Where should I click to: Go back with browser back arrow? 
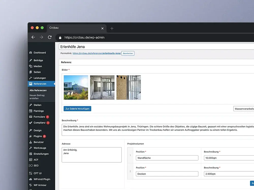tap(33, 37)
